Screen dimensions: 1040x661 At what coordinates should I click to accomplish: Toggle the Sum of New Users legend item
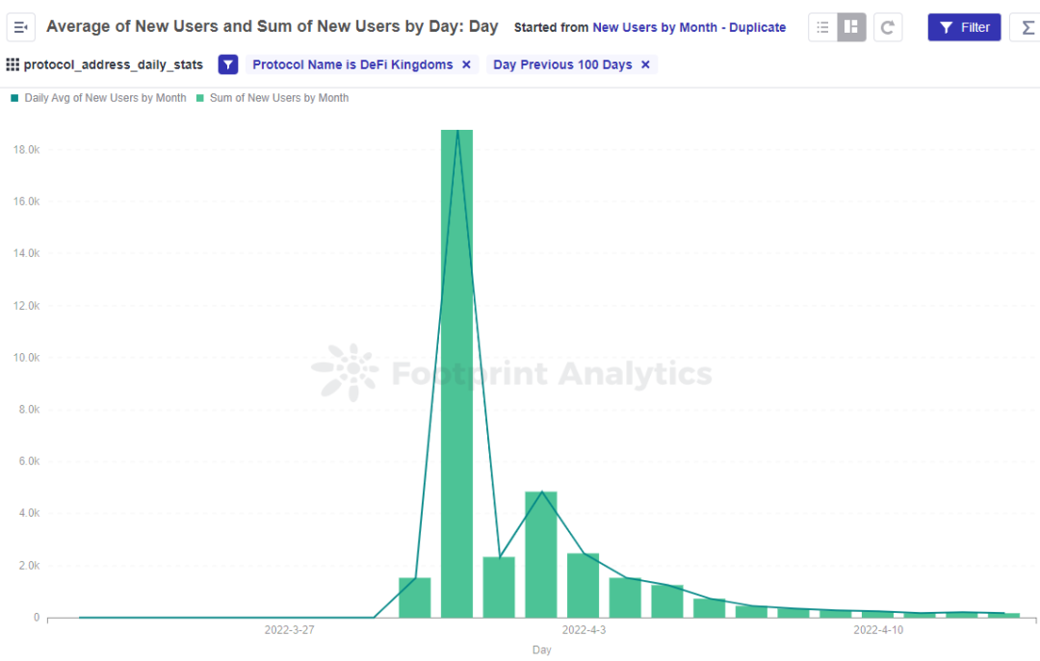(278, 98)
